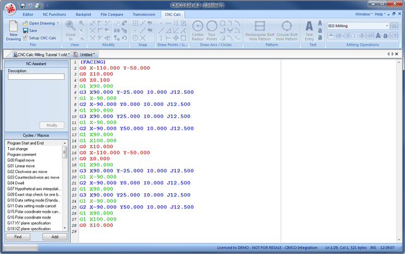Screen dimensions: 405x254
Task: Click the quick access Save diskette icon
Action: (x=23, y=5)
